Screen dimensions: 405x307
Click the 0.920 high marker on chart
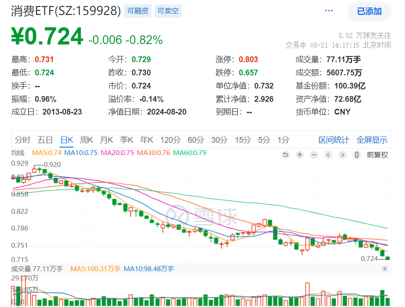coord(52,165)
